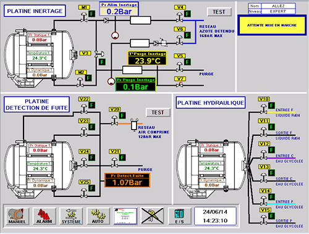Viewport: 309px width, 234px height.
Task: Open the report thumbnail in bottom toolbar
Action: point(125,216)
